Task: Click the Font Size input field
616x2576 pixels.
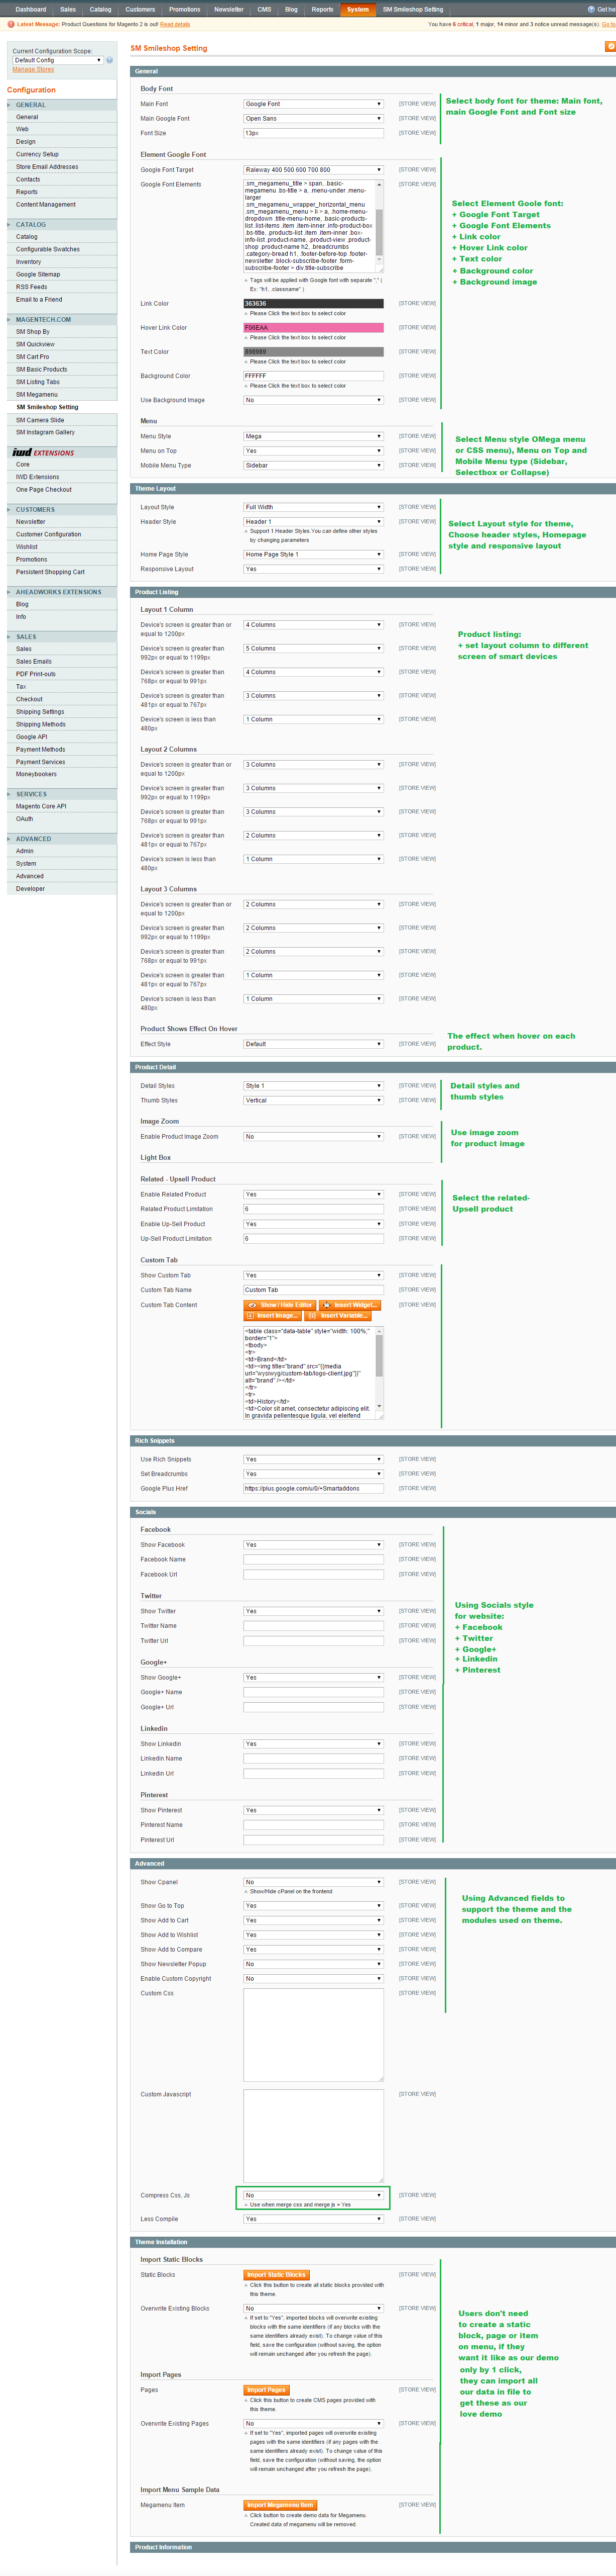Action: 313,133
